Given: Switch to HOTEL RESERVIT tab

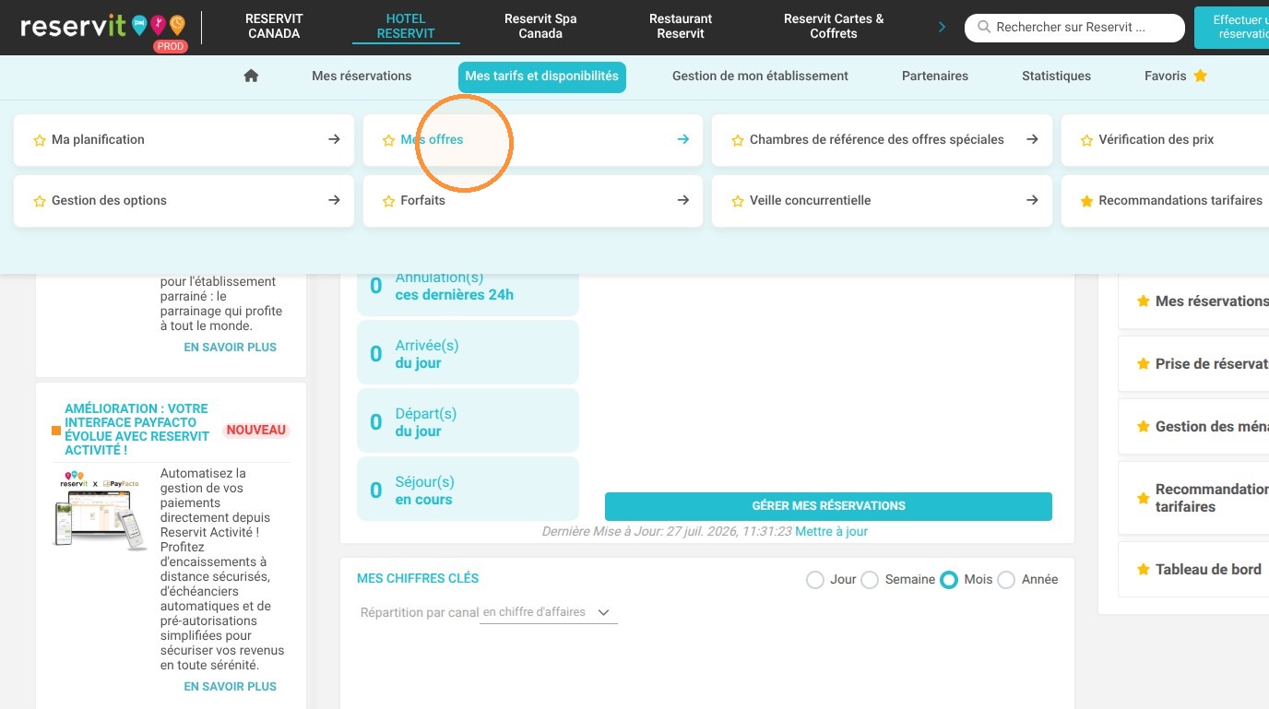Looking at the screenshot, I should (406, 26).
